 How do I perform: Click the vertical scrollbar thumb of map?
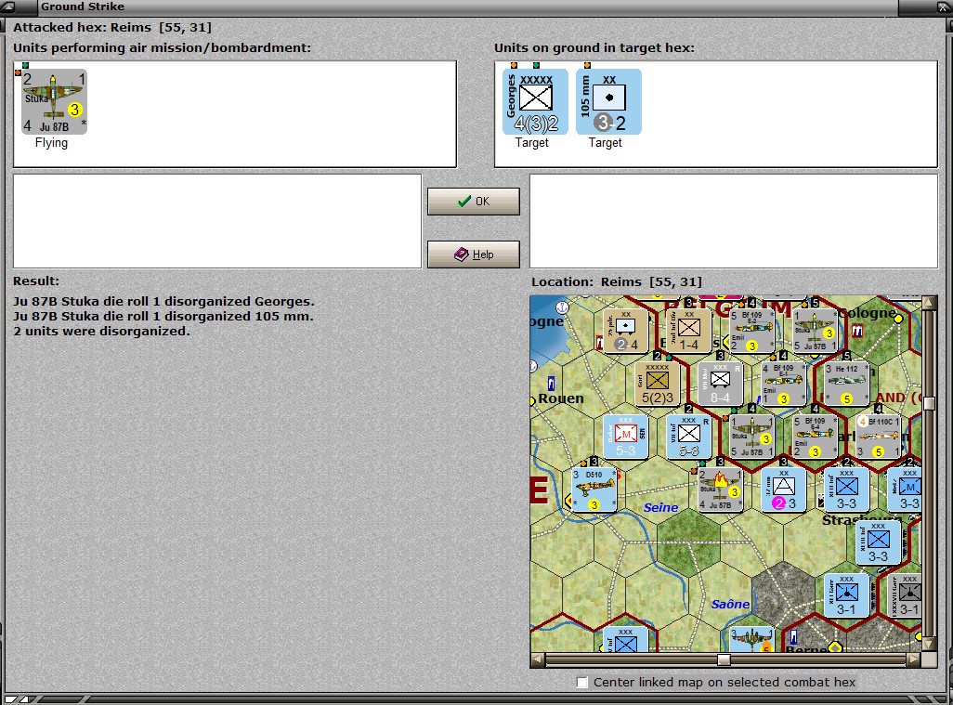click(929, 403)
